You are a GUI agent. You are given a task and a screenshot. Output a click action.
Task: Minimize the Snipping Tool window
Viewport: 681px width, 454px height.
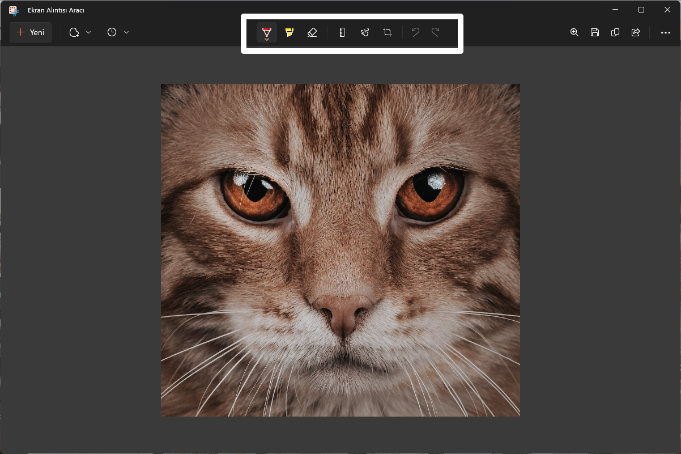coord(615,10)
